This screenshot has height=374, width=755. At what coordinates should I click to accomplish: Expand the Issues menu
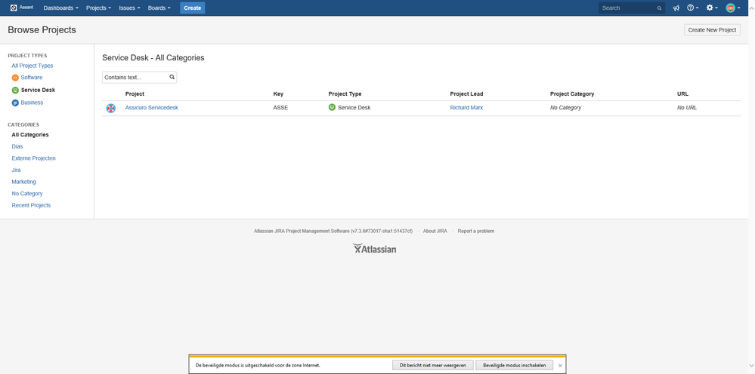(129, 8)
